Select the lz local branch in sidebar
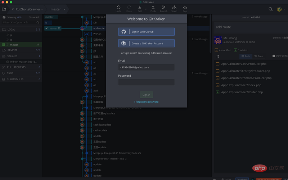 pos(21,40)
